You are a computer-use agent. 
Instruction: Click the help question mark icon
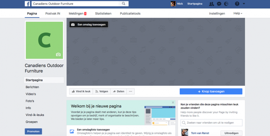(237, 4)
